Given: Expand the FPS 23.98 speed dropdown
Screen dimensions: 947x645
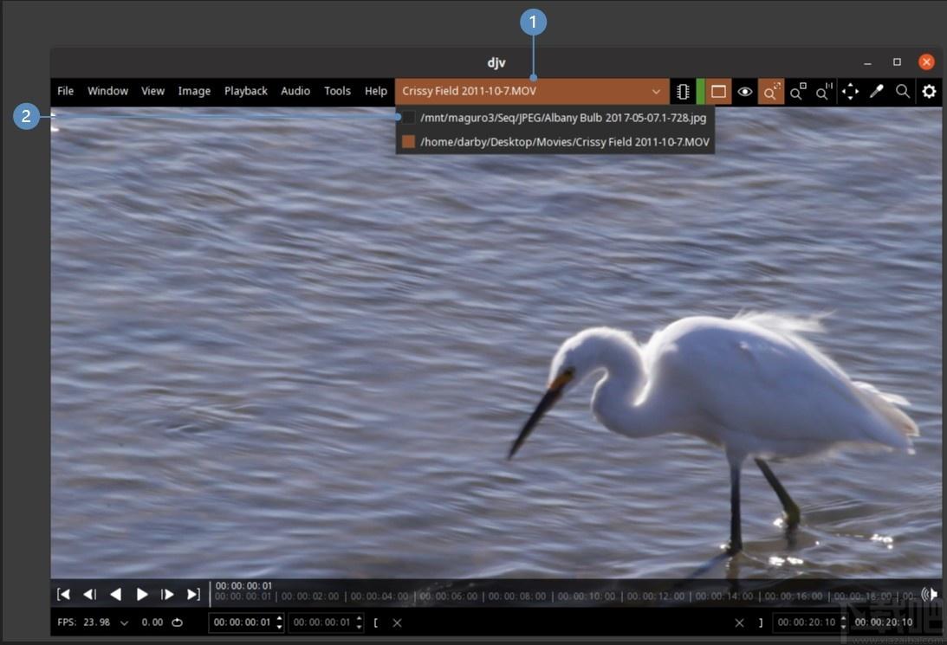Looking at the screenshot, I should coord(124,622).
